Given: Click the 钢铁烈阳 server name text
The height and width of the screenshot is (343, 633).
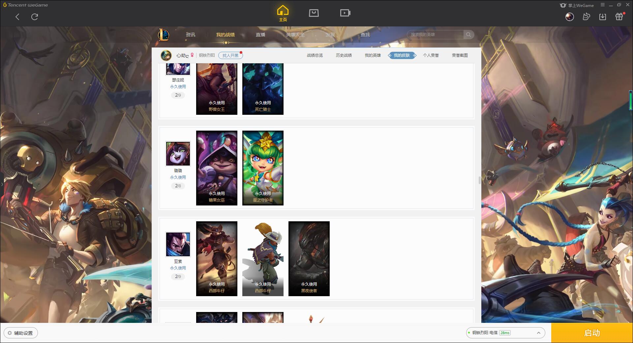Looking at the screenshot, I should (206, 55).
